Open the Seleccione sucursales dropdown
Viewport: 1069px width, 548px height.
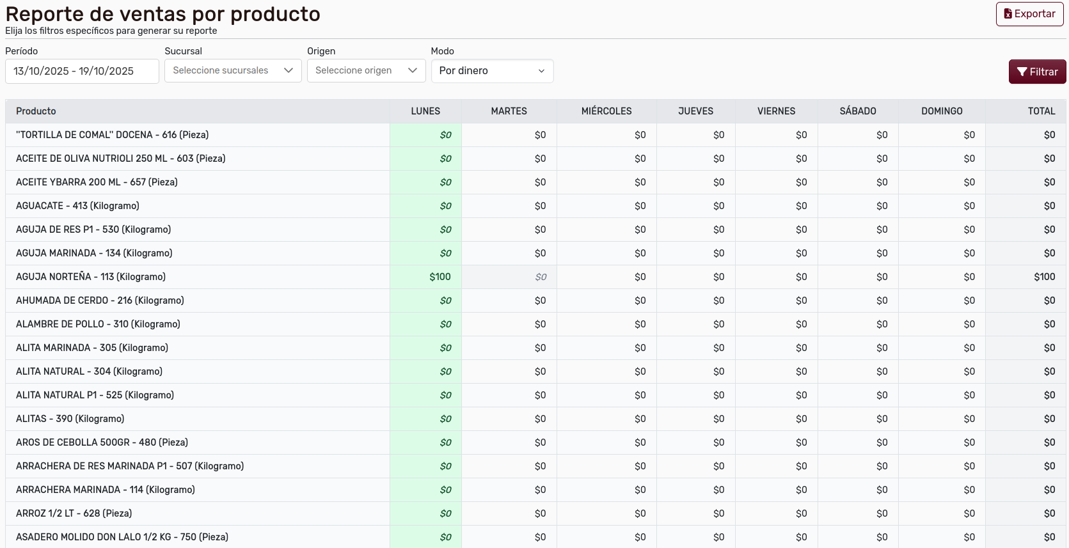(x=233, y=70)
